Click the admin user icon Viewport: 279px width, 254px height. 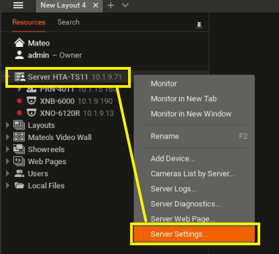click(x=19, y=55)
